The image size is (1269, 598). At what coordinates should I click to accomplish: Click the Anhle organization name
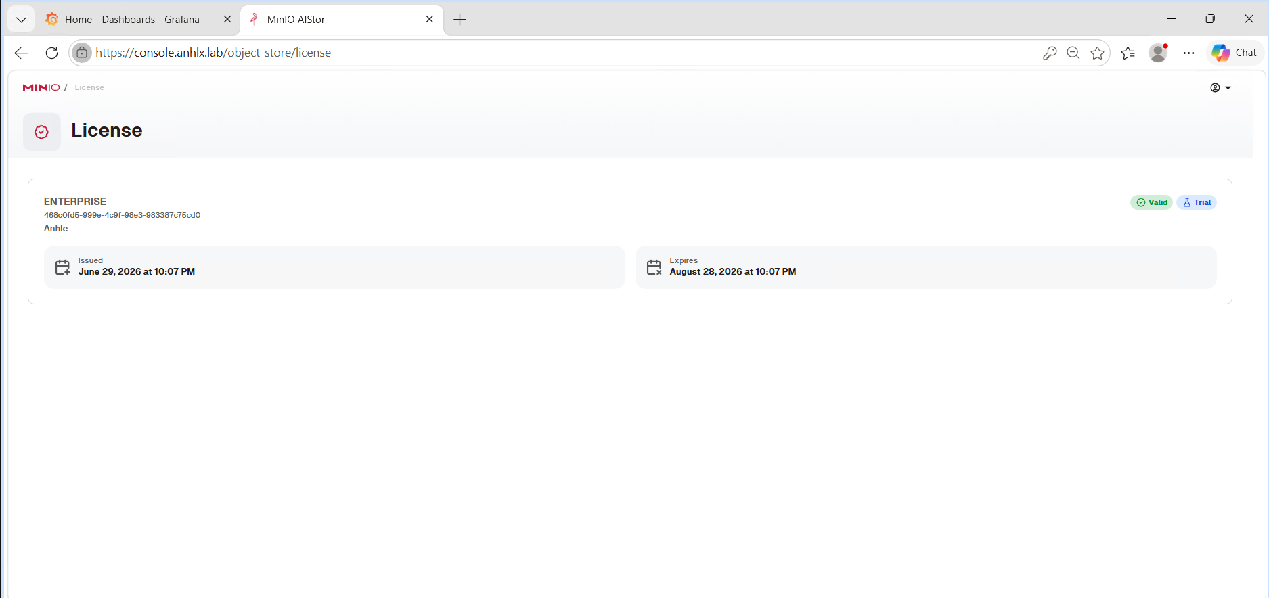point(56,228)
